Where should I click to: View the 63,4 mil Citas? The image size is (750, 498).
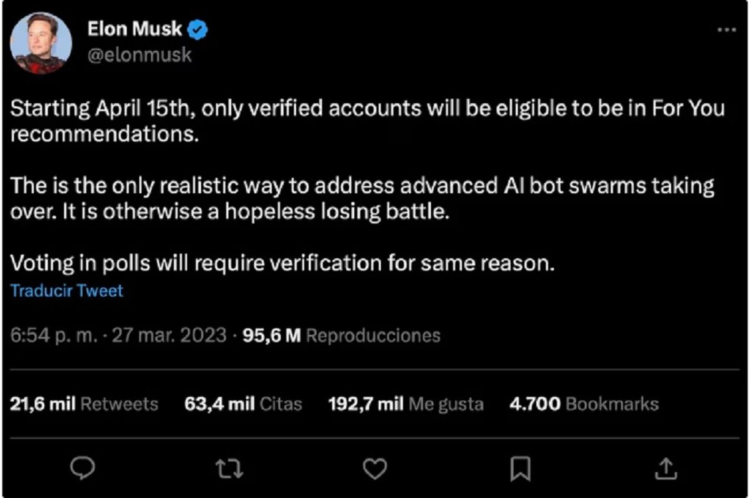coord(243,404)
